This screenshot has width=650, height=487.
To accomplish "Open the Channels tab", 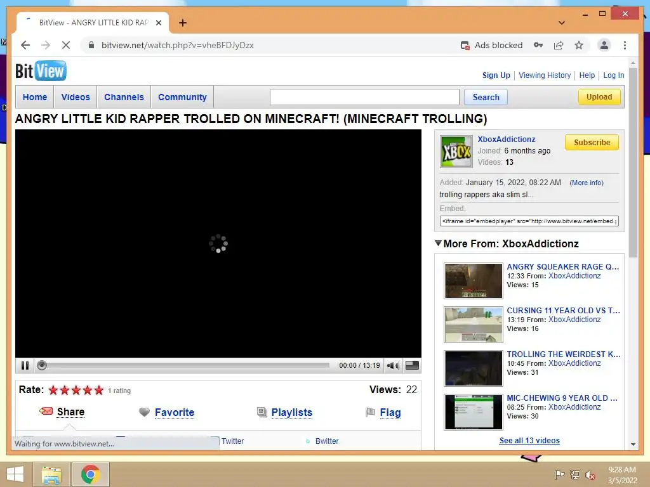I will [x=124, y=97].
